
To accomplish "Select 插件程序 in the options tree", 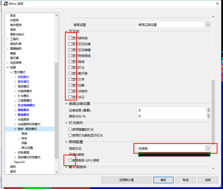I will pyautogui.click(x=16, y=25).
